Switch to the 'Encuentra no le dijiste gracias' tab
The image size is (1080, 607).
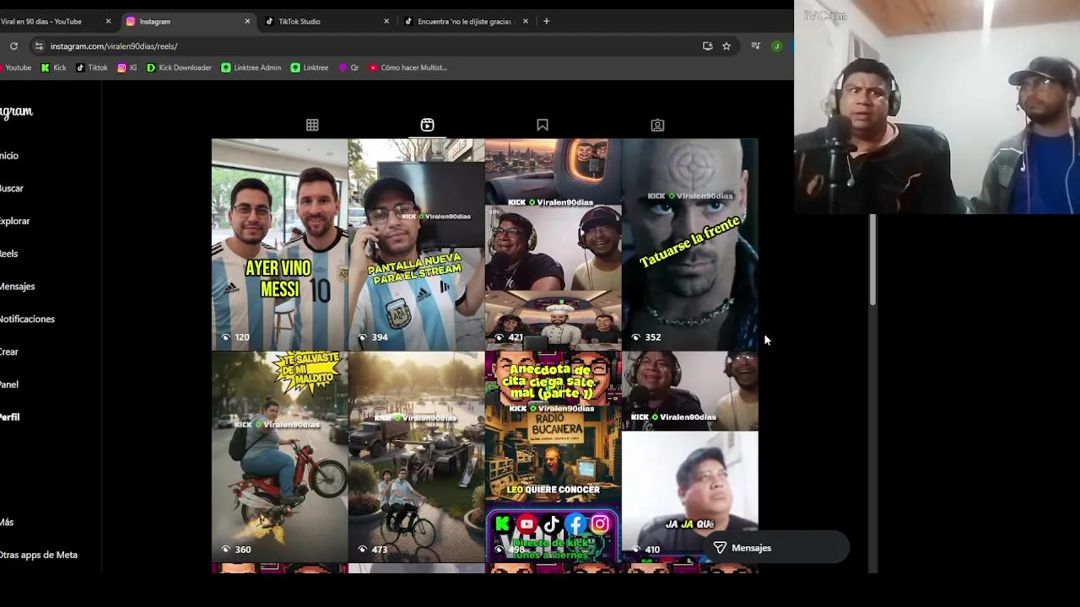(466, 21)
